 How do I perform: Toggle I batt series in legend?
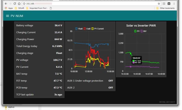click(87, 28)
